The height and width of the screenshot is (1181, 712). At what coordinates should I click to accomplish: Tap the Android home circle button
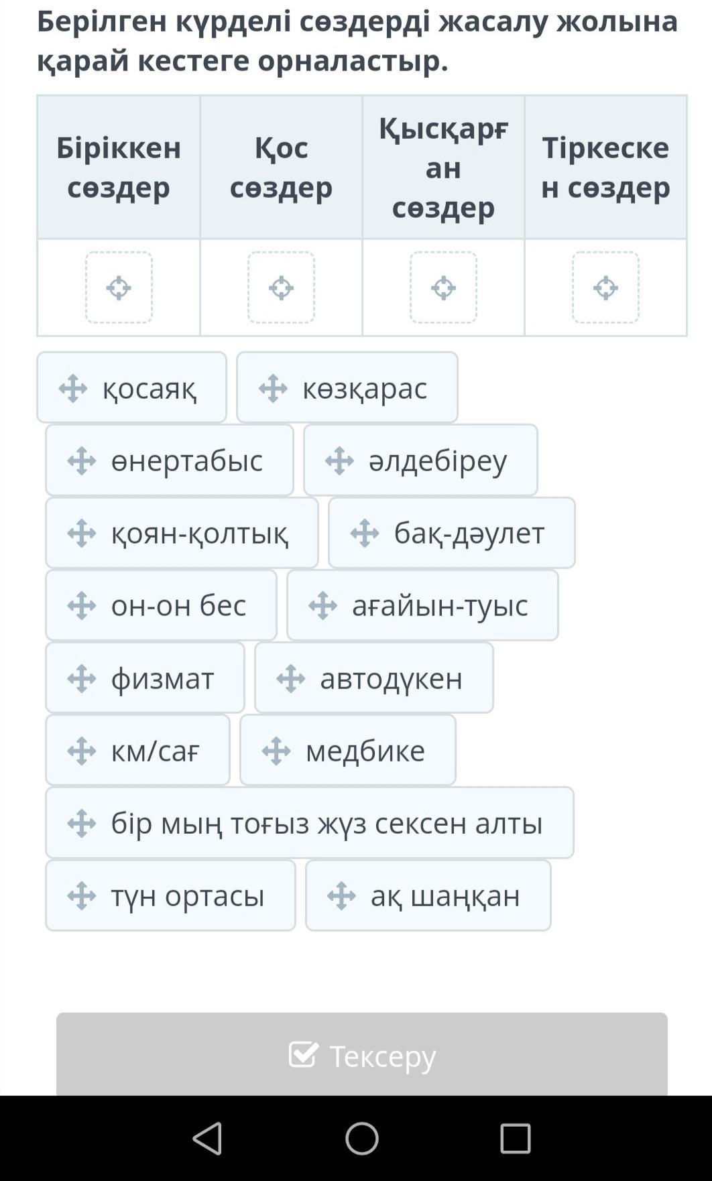pyautogui.click(x=361, y=1137)
